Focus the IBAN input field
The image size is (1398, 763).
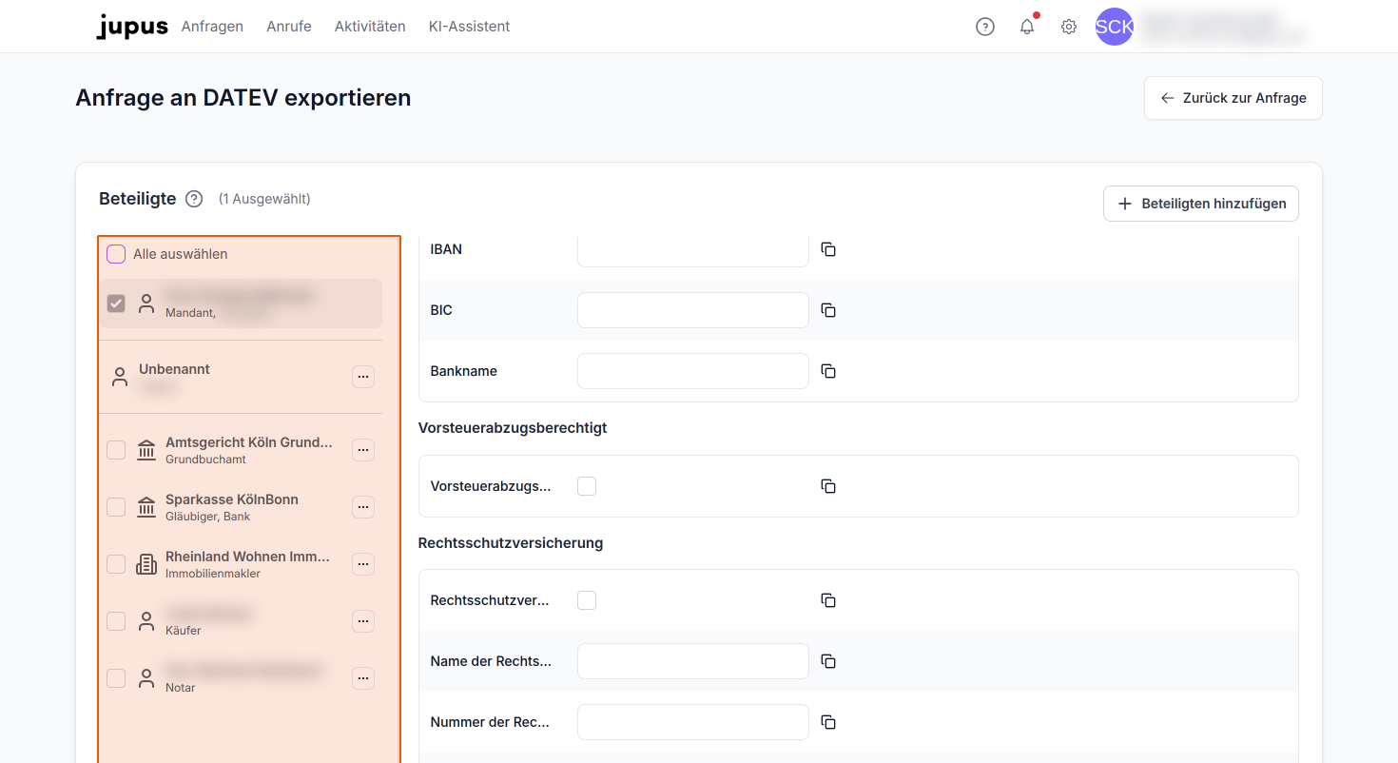[x=693, y=249]
